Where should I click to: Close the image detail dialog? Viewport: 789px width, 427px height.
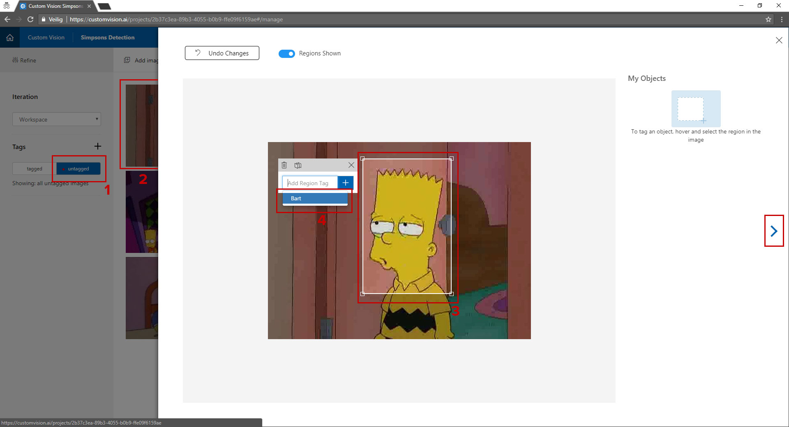779,40
